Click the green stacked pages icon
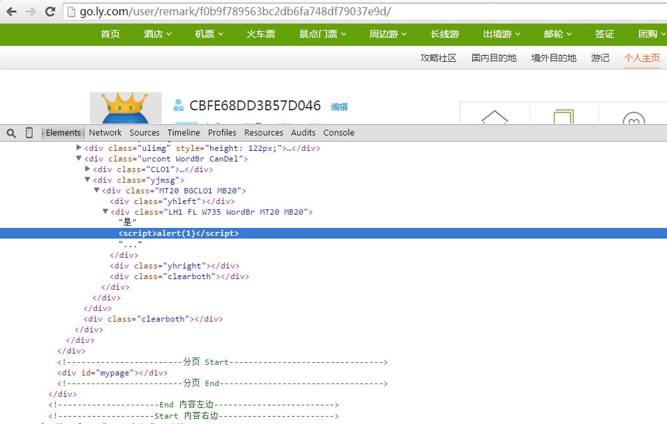Image resolution: width=667 pixels, height=424 pixels. (564, 116)
